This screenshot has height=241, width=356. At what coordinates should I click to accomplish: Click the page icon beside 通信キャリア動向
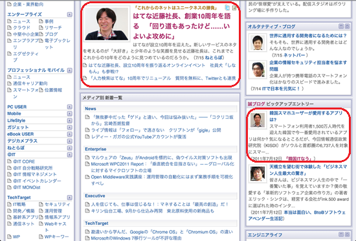9,84
